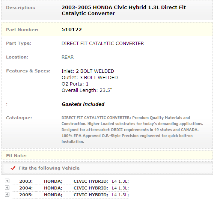Select the 2003 year entry
Viewport: 214px width, 215px height.
(x=26, y=181)
